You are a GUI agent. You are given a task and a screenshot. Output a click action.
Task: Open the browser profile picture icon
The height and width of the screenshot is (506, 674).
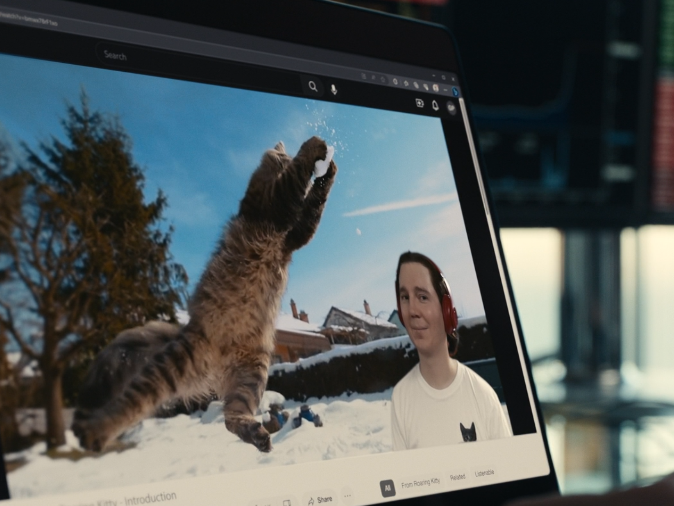click(436, 88)
